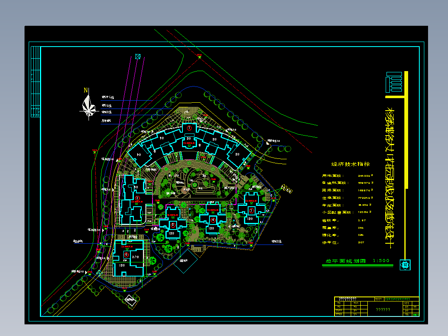The width and height of the screenshot is (448, 336).
Task: Click the 总平面规划图 drawing title
Action: [346, 261]
